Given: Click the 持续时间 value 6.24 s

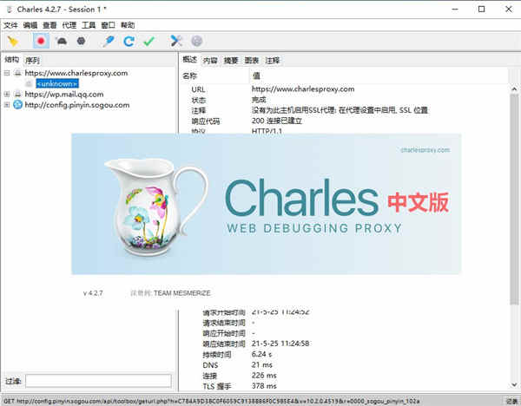Looking at the screenshot, I should point(261,354).
